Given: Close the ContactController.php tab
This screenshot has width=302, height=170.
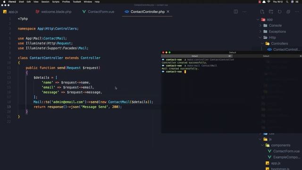Looking at the screenshot, I should (168, 12).
